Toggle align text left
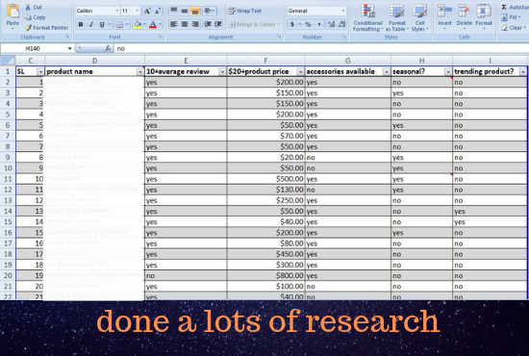The width and height of the screenshot is (529, 356). point(174,24)
